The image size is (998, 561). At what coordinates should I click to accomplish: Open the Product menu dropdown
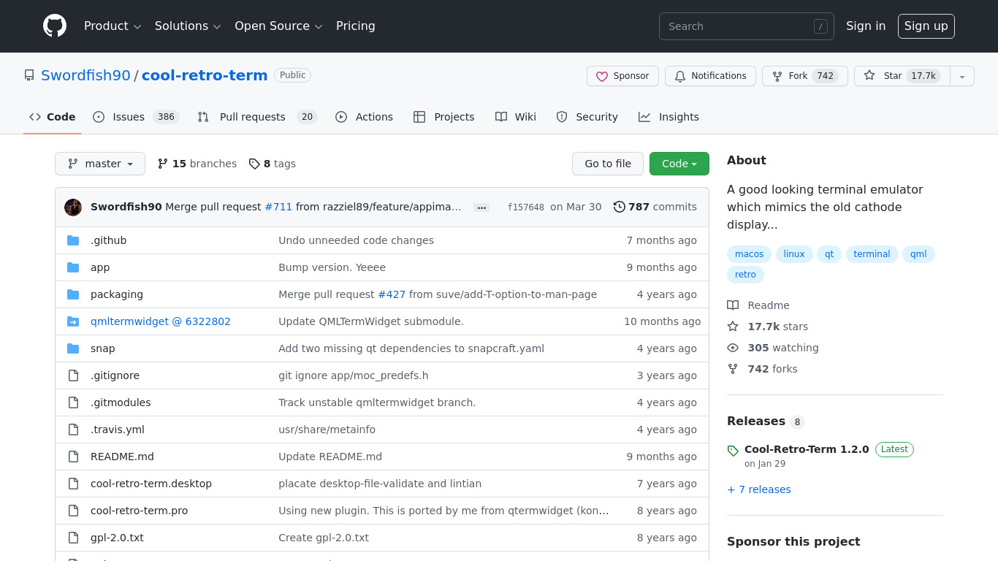coord(113,26)
